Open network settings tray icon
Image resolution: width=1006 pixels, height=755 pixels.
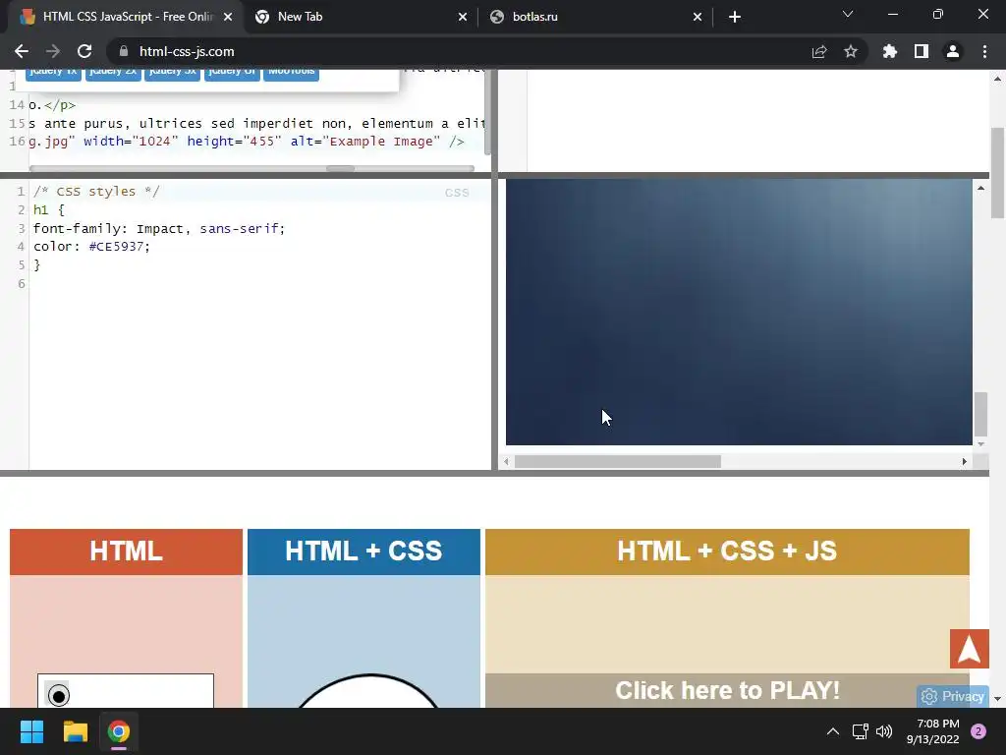point(860,731)
